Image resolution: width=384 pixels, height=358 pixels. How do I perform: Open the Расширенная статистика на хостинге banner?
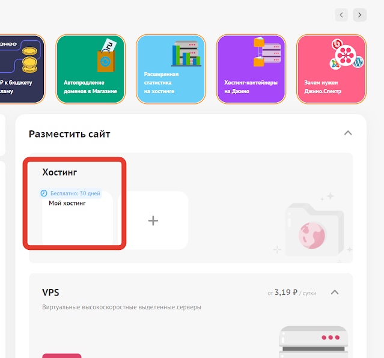point(171,69)
